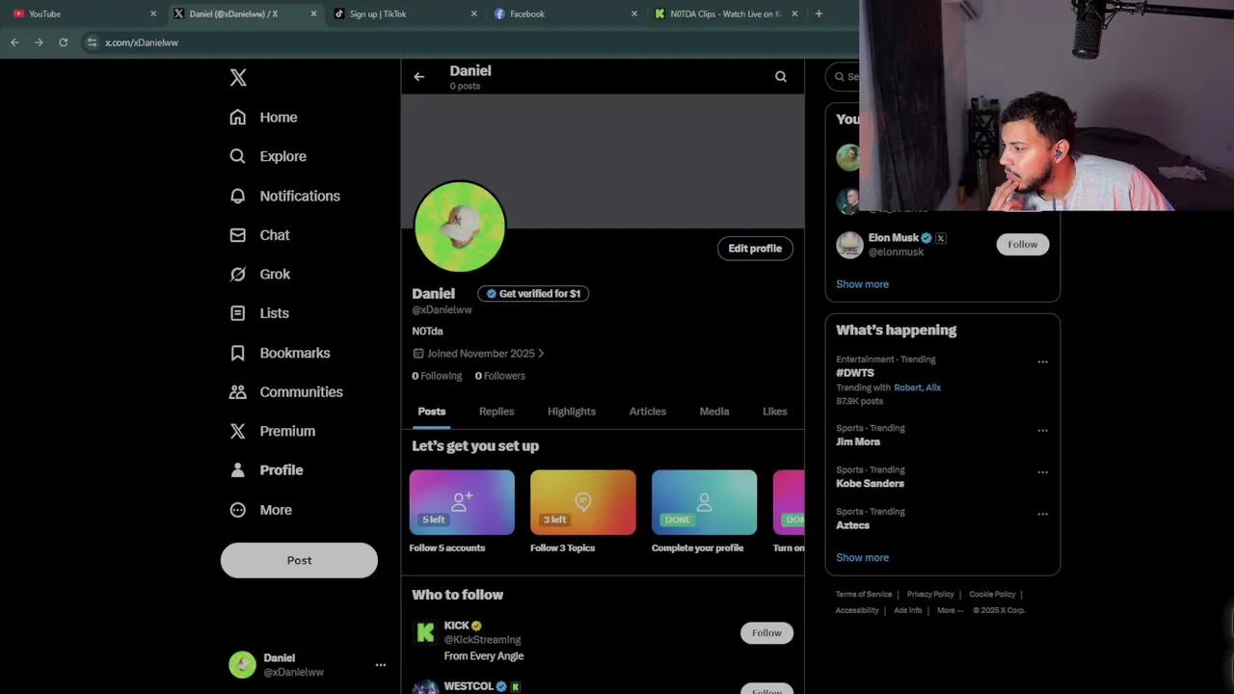Open more options for Aztecs trend

[x=1042, y=515]
